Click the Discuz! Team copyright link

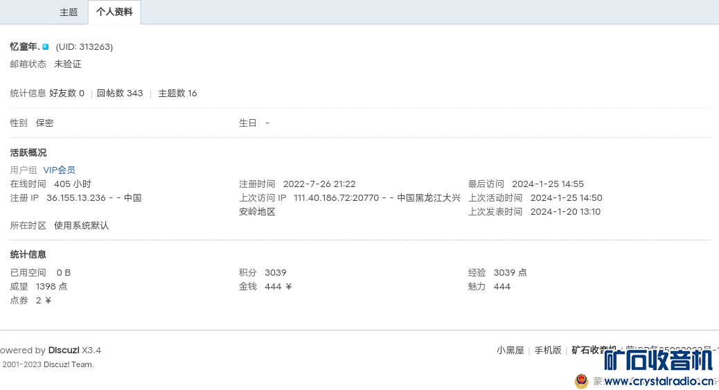click(68, 364)
